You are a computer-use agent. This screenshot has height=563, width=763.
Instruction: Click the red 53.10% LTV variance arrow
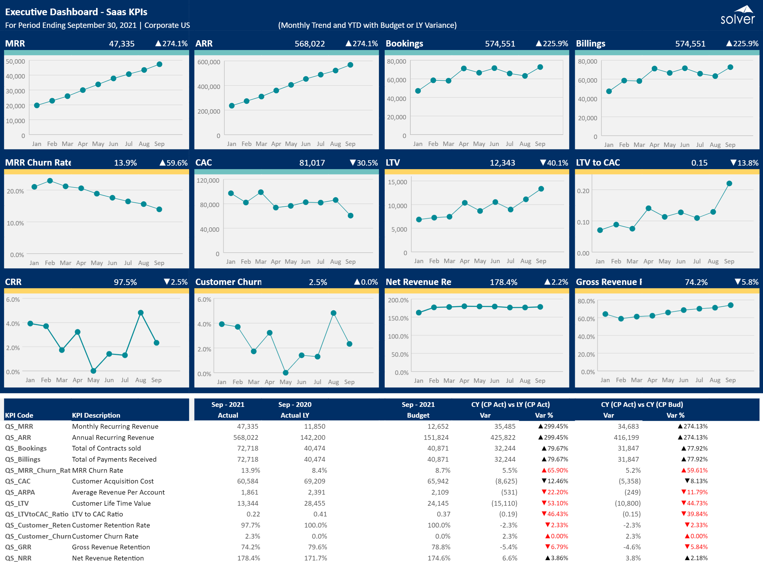[544, 503]
